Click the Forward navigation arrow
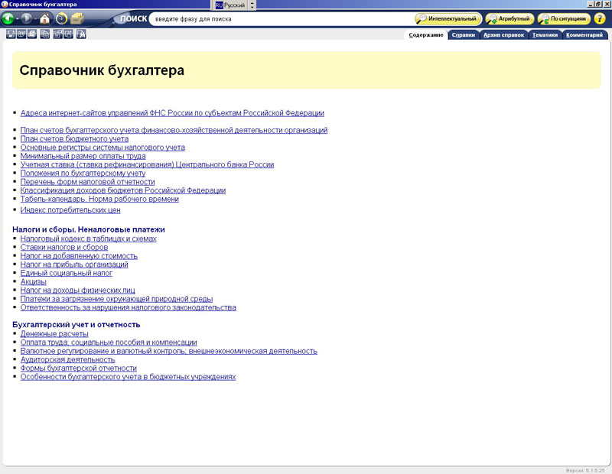This screenshot has width=612, height=474. coord(27,18)
